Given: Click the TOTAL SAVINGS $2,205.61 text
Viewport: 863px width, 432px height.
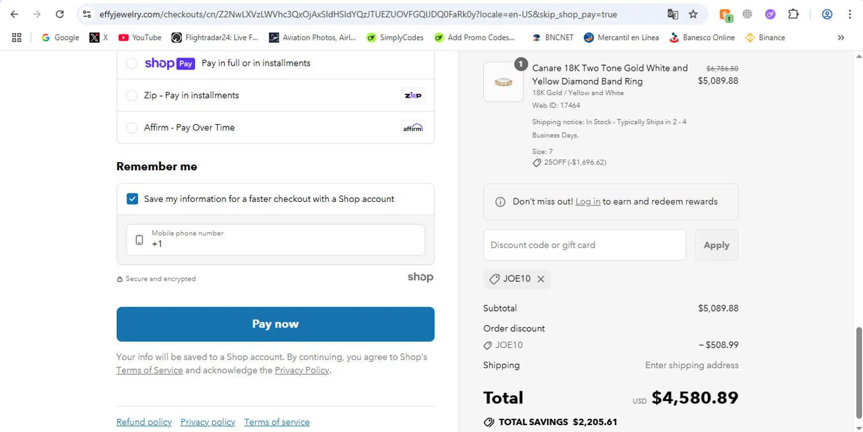Looking at the screenshot, I should (557, 422).
